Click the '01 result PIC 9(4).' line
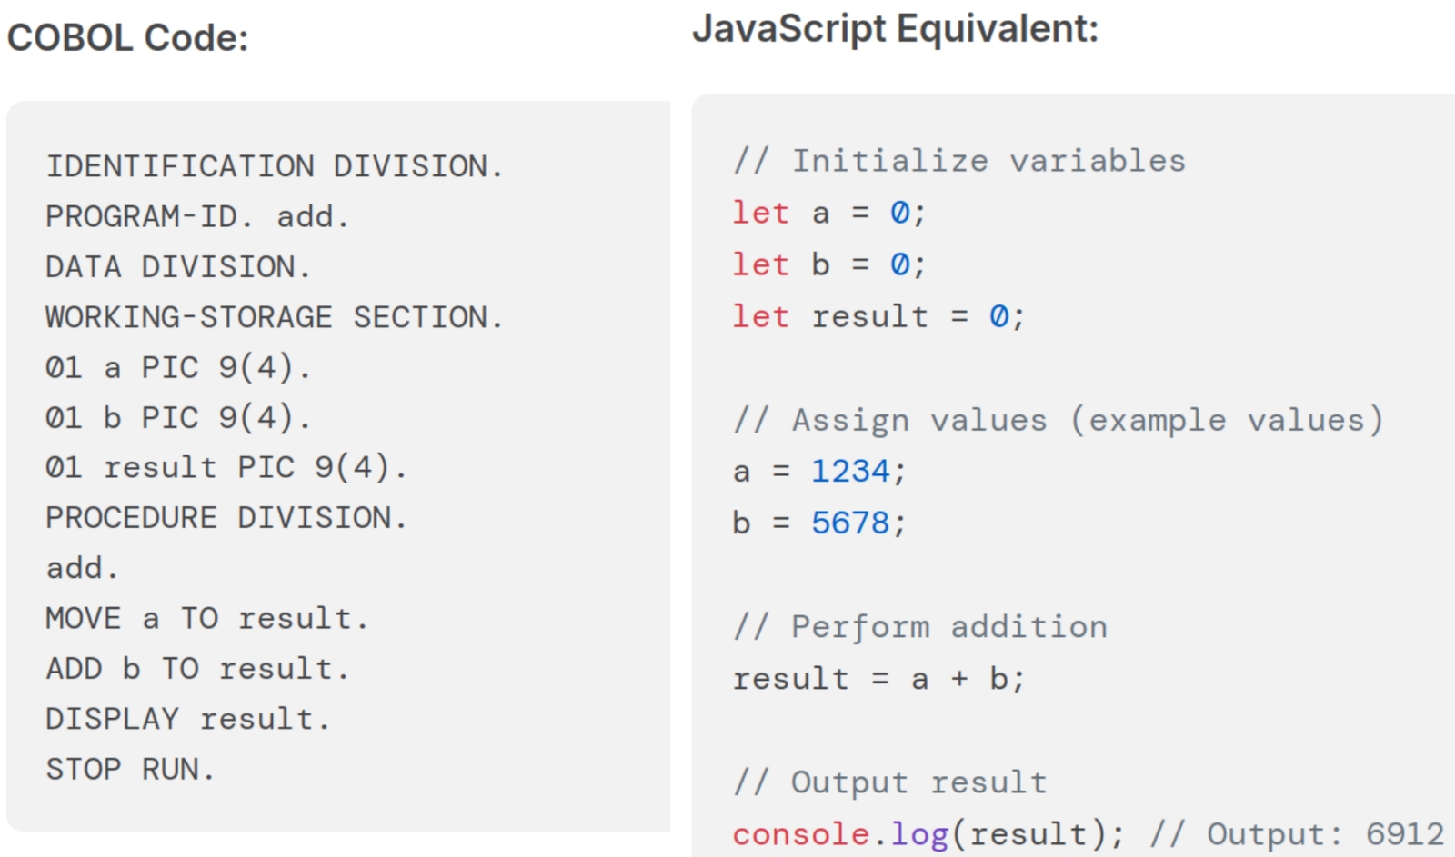Image resolution: width=1455 pixels, height=857 pixels. tap(226, 467)
